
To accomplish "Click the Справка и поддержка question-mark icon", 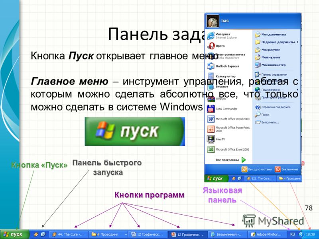I will click(258, 107).
